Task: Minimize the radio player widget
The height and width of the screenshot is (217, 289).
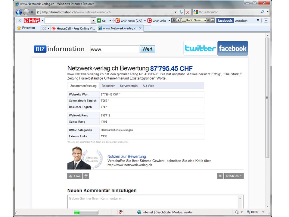Action: click(x=213, y=20)
